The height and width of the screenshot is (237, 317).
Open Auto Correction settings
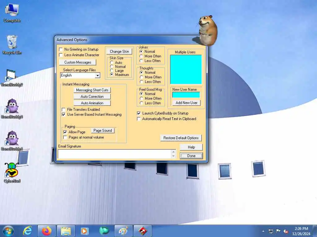point(92,97)
